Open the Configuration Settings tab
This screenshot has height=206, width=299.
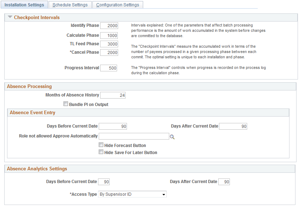[118, 5]
